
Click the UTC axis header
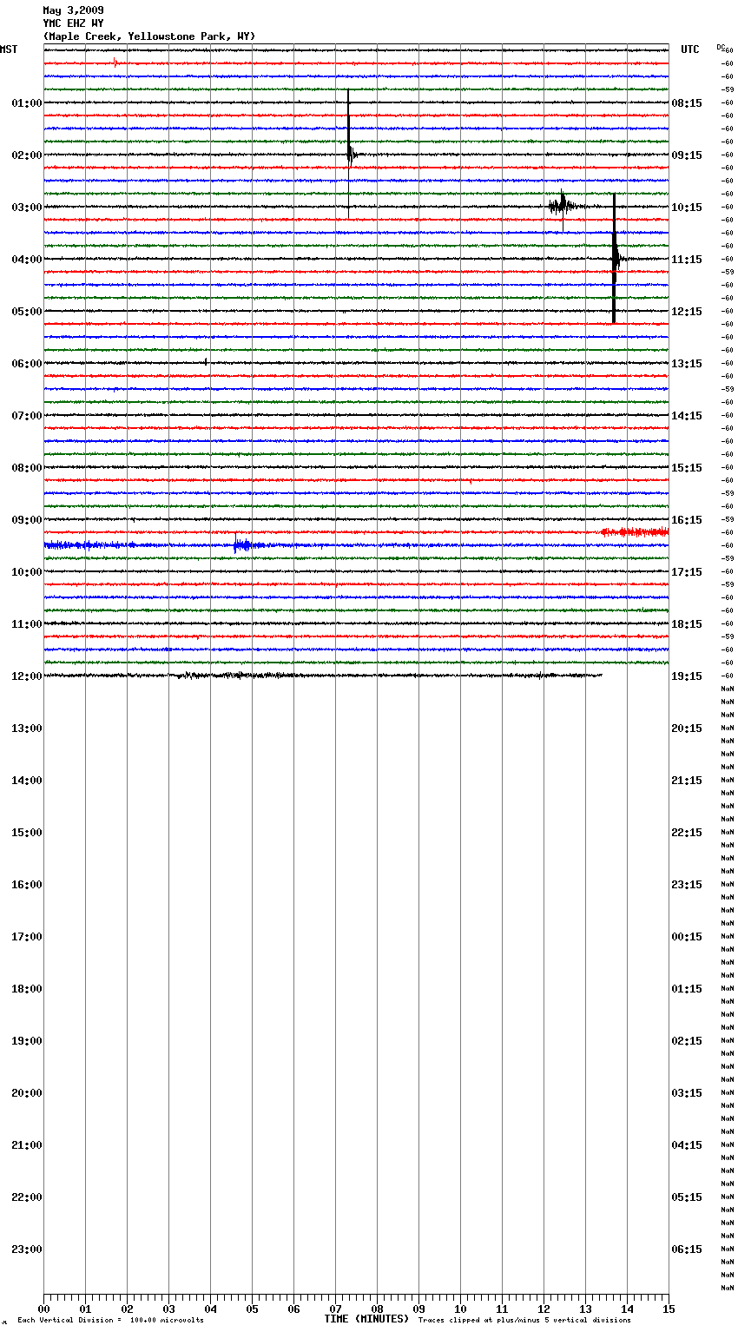(x=690, y=49)
